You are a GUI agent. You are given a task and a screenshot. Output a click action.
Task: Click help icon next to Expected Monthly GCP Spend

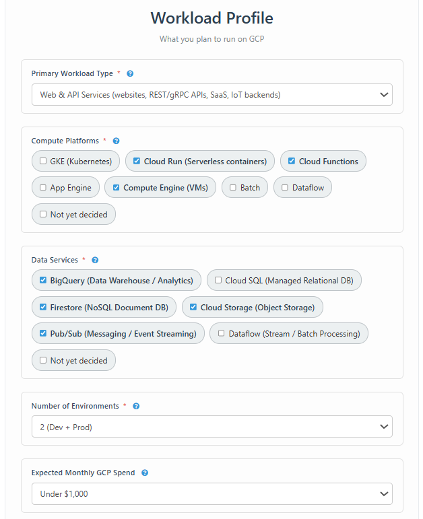pyautogui.click(x=145, y=473)
